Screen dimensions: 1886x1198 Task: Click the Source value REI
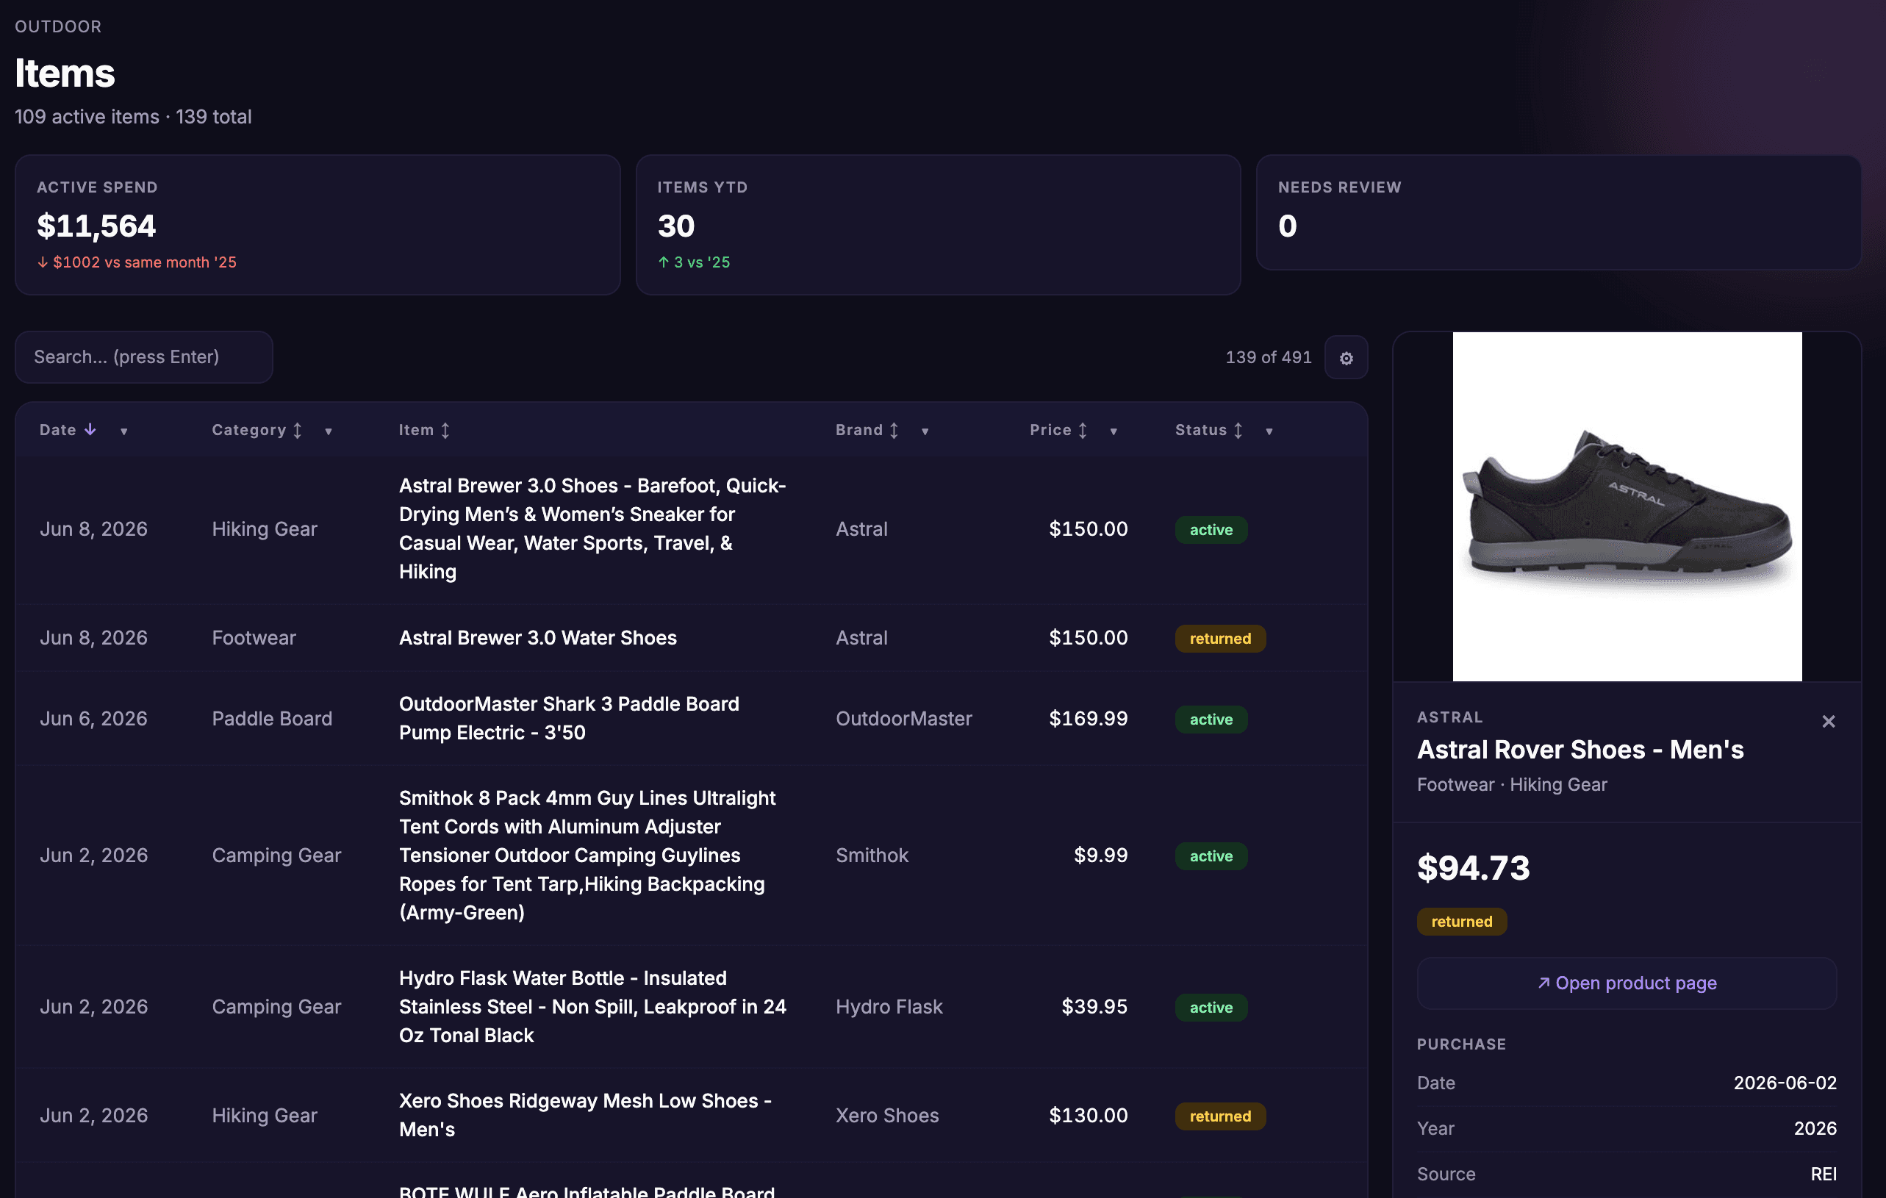[x=1824, y=1174]
